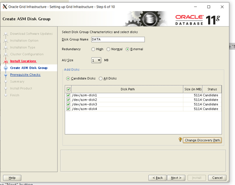The height and width of the screenshot is (185, 235).
Task: Uncheck /dev/asm-disk1 checkbox
Action: (68, 95)
